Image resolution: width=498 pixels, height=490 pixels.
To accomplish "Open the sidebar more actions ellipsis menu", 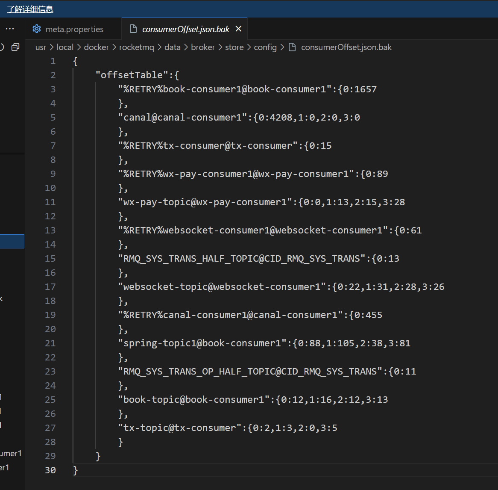I will 10,29.
